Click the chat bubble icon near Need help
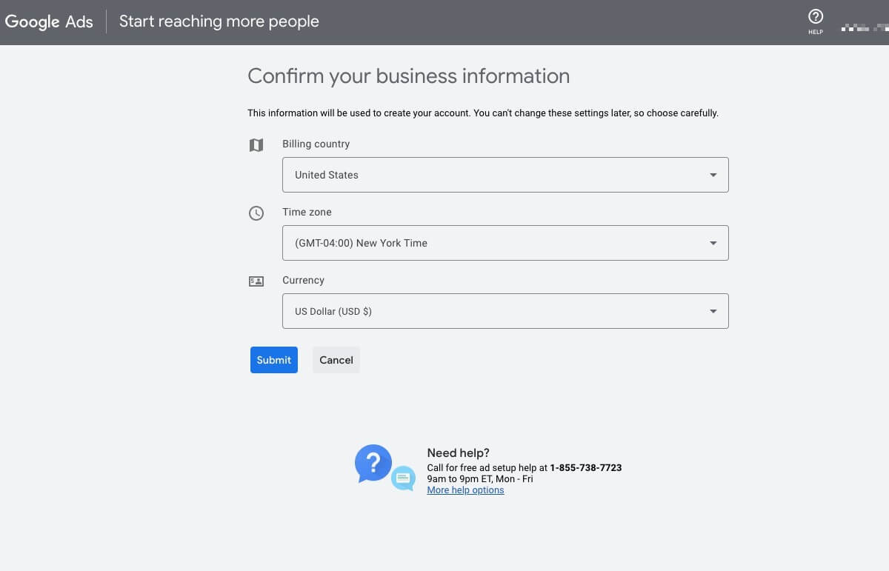Screen dimensions: 889x571 point(402,478)
